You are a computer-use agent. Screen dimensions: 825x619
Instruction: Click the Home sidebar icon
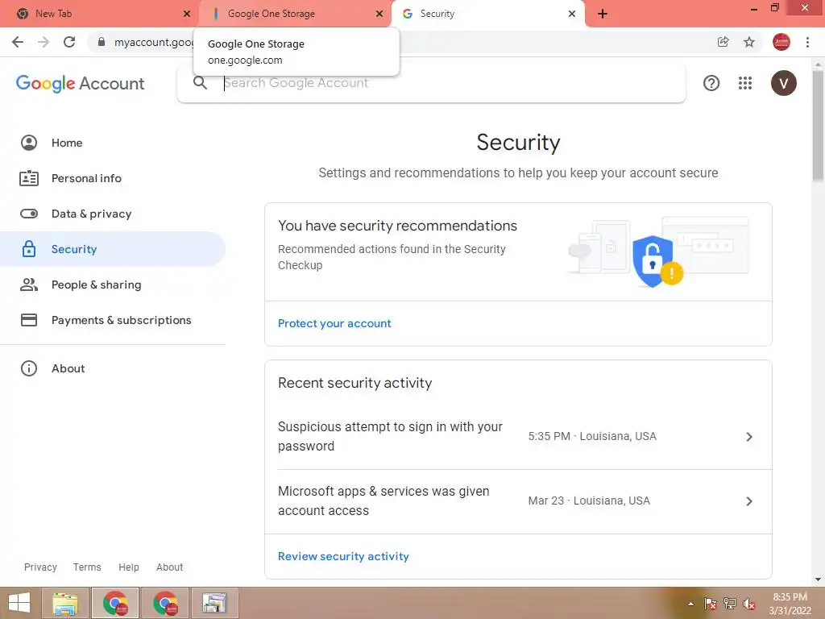[29, 143]
